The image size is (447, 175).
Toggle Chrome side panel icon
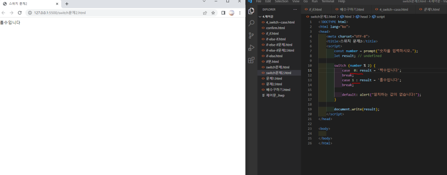223,13
